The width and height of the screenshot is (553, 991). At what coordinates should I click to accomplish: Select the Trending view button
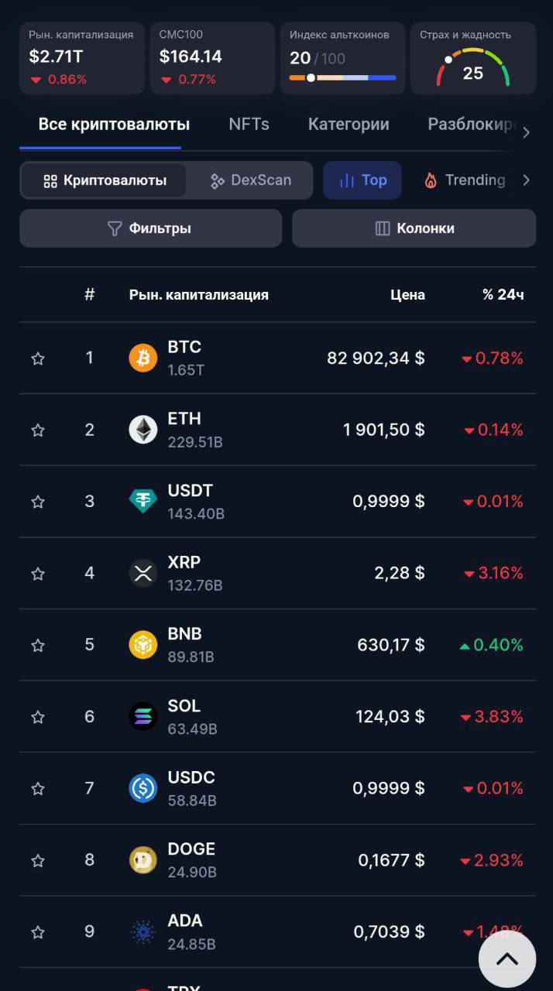(464, 180)
